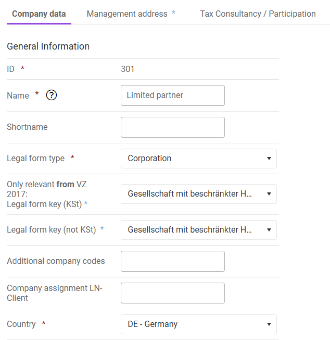Click the help question mark icon beside Name
Screen dimensions: 330x340
(52, 95)
